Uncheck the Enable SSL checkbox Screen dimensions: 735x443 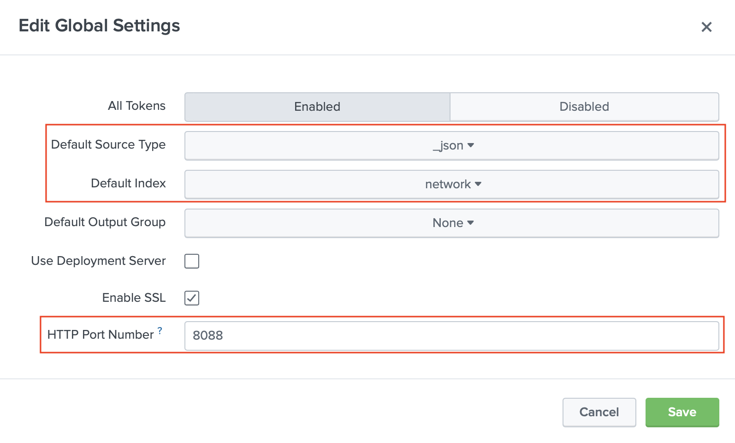tap(192, 298)
